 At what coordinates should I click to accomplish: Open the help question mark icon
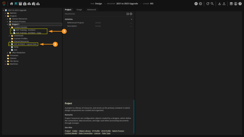coord(240,4)
